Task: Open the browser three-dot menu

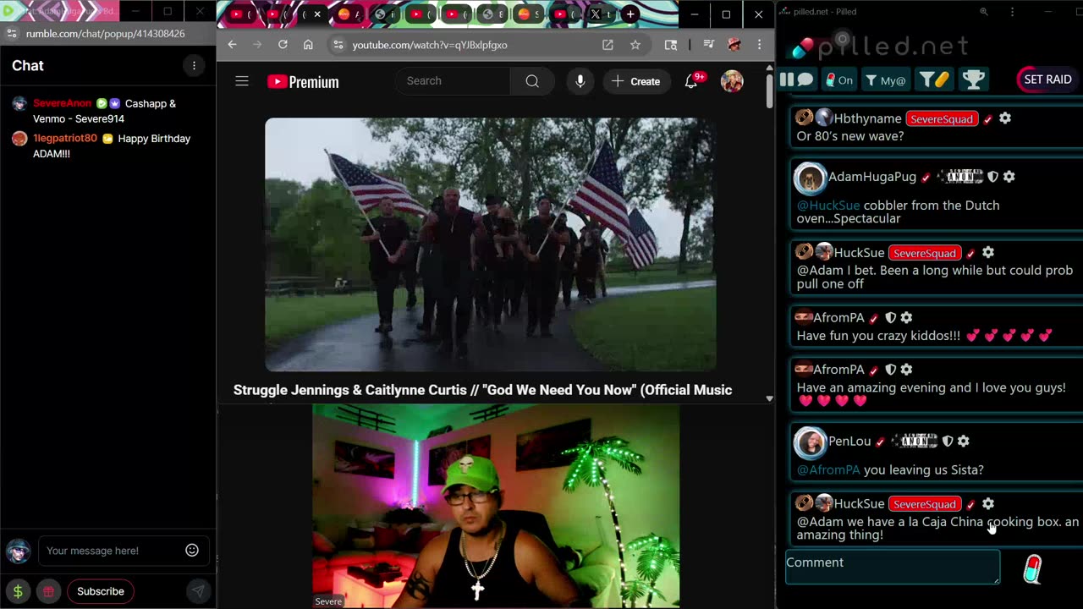Action: pyautogui.click(x=759, y=45)
